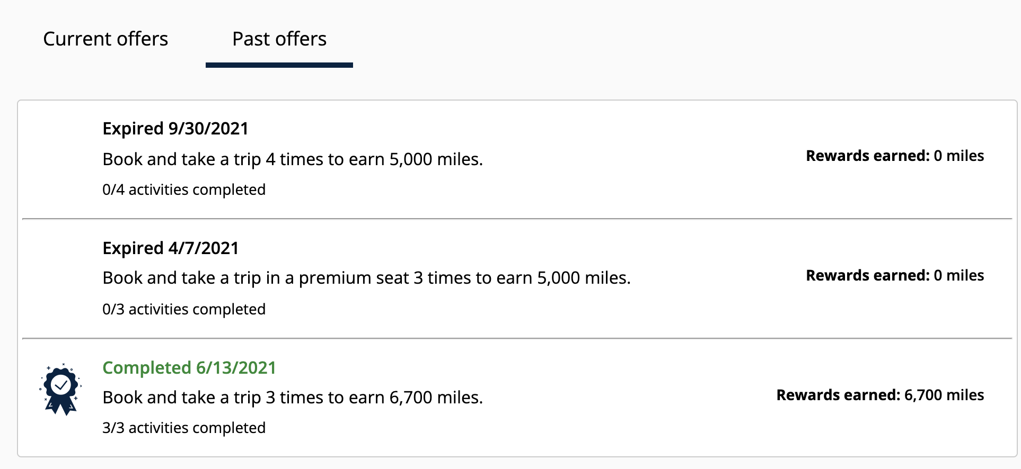Screen dimensions: 1021x469
Task: Click the 6,700 miles offer description
Action: pos(293,398)
